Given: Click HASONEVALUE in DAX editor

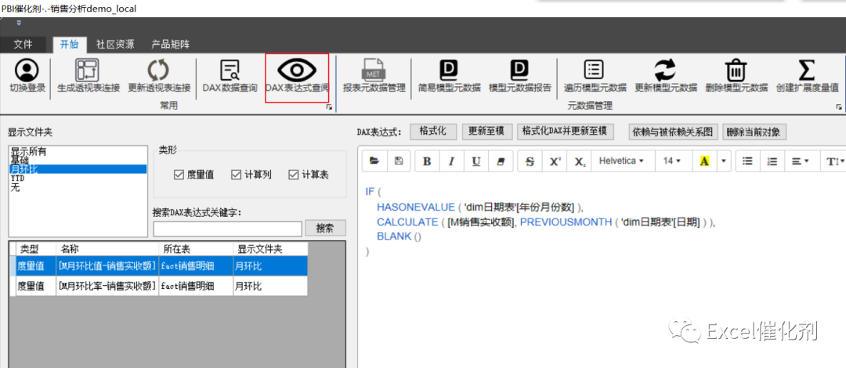Looking at the screenshot, I should click(x=415, y=207).
